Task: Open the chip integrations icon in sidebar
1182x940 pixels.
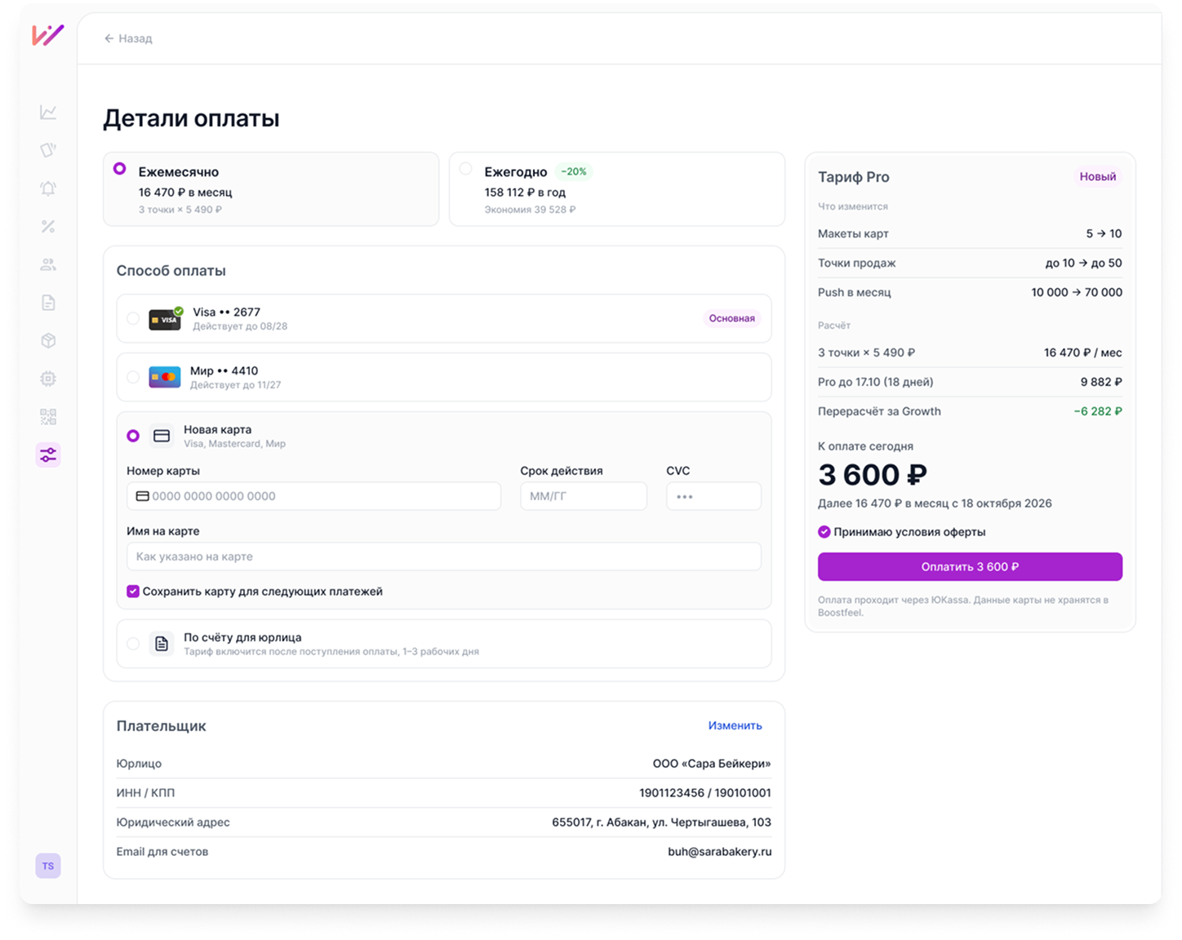Action: pyautogui.click(x=48, y=379)
